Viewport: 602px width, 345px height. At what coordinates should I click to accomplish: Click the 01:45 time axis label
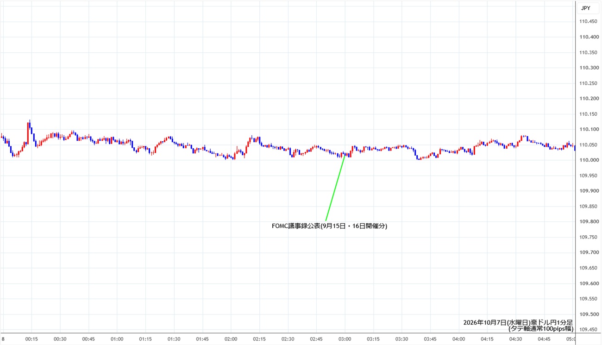[x=202, y=339]
